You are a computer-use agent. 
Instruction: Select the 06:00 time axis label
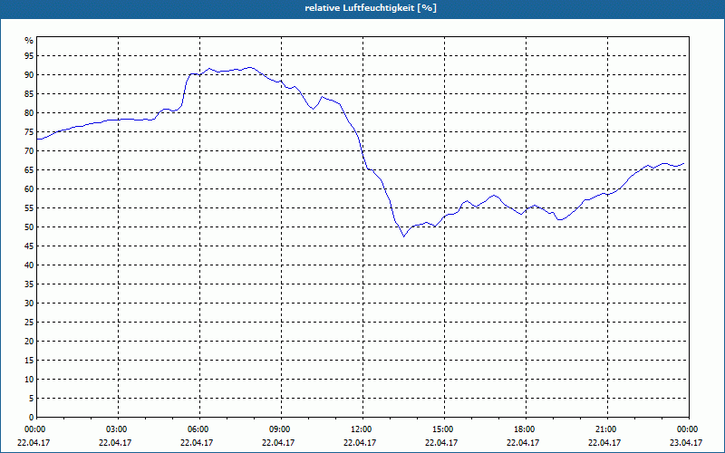199,429
